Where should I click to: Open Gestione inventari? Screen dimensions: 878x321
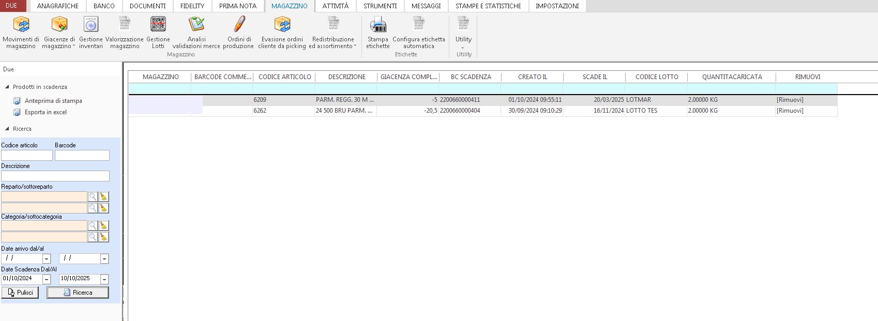tap(91, 33)
